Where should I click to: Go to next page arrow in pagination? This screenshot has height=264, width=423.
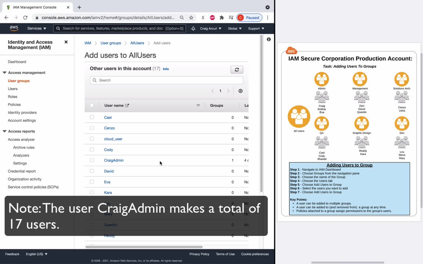(x=228, y=91)
